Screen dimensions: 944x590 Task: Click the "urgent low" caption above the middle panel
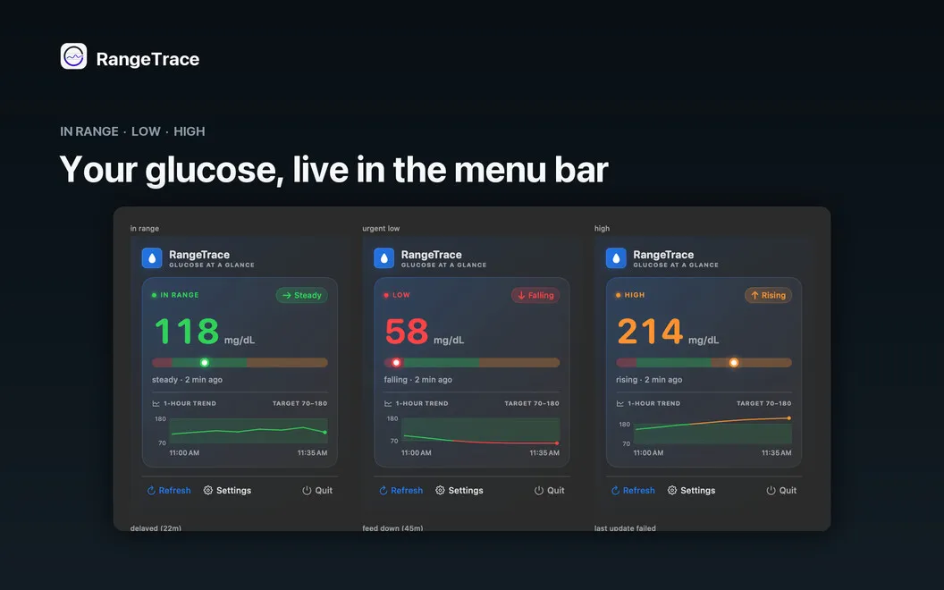(381, 228)
